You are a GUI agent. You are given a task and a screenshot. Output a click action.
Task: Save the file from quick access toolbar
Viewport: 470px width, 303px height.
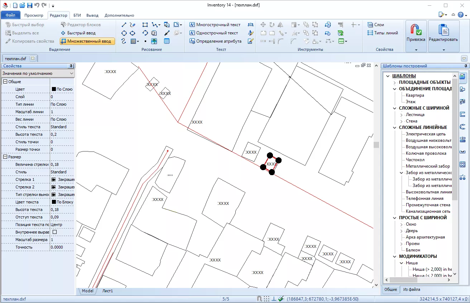(30, 5)
